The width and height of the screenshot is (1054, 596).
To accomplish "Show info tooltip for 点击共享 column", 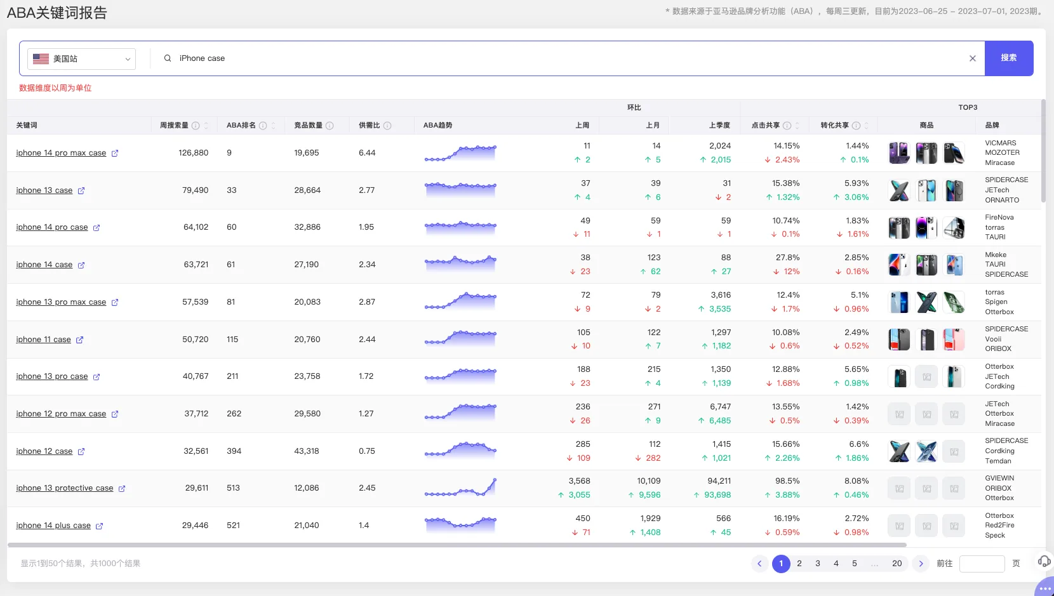I will 787,126.
